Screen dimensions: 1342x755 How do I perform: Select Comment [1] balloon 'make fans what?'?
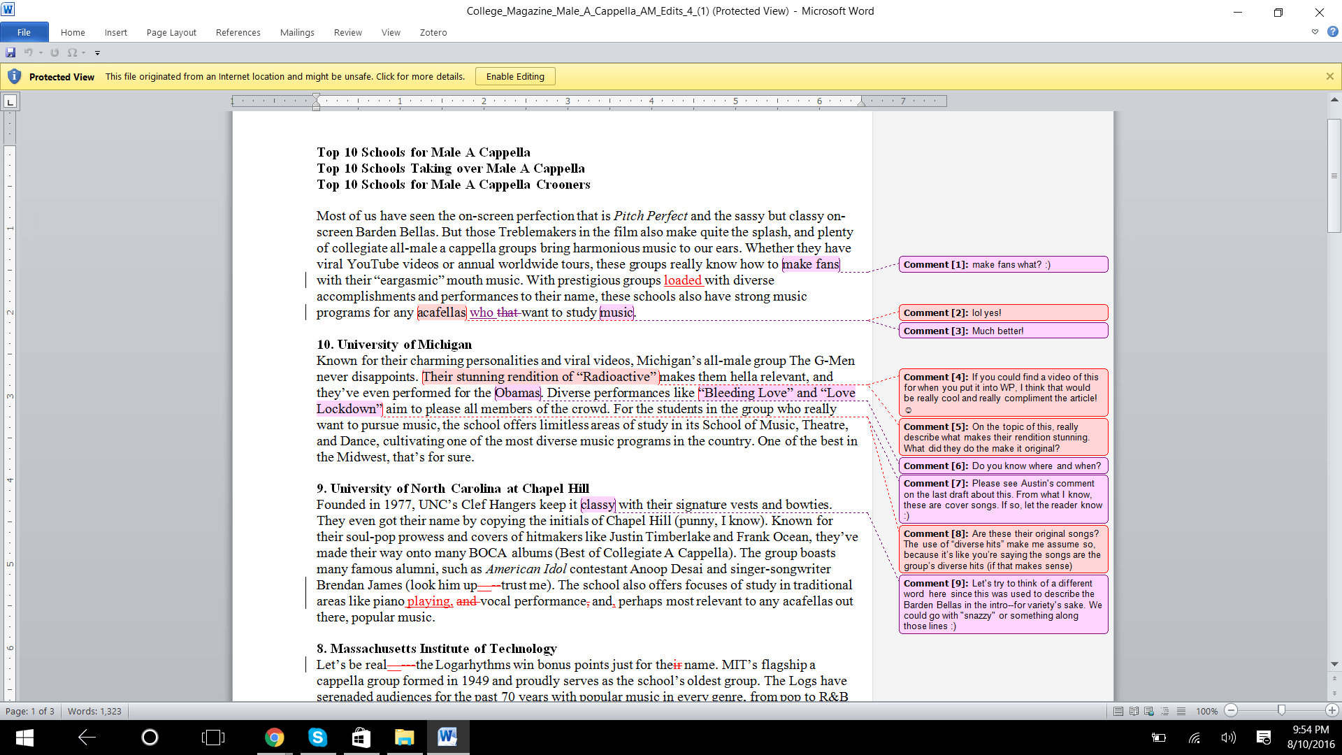point(1003,264)
